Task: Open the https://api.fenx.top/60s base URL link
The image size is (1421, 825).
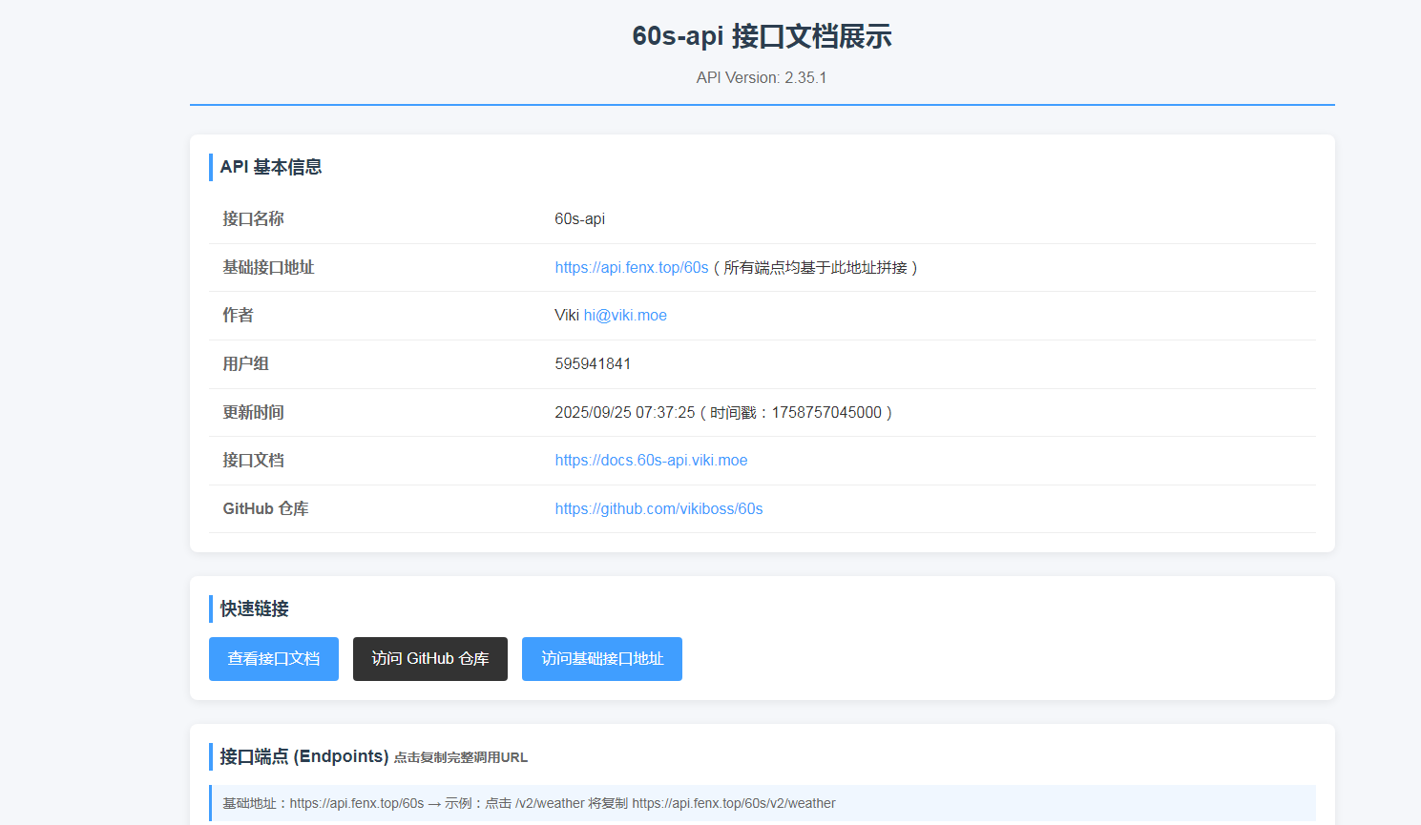Action: tap(631, 268)
